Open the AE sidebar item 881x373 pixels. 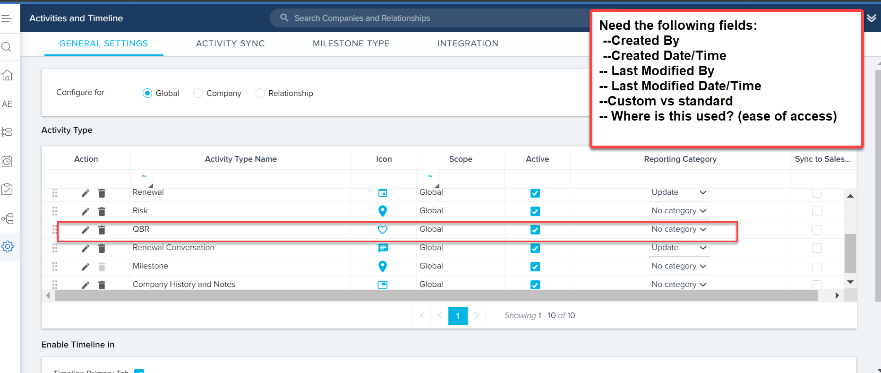7,104
